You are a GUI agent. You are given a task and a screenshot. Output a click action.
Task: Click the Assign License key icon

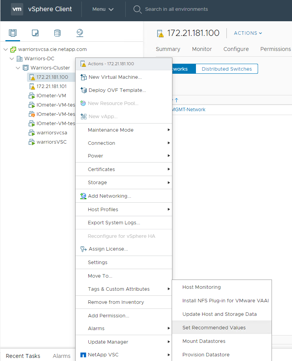pyautogui.click(x=83, y=249)
